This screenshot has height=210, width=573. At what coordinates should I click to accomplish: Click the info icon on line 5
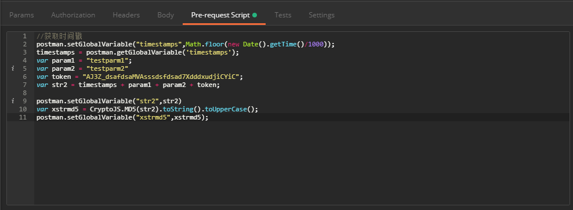click(x=13, y=68)
